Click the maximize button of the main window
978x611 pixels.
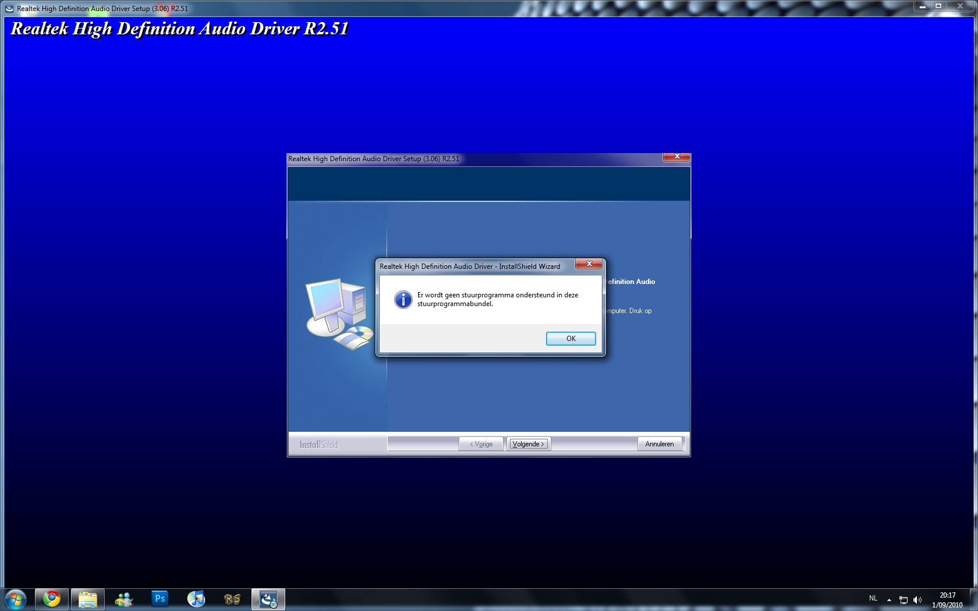pyautogui.click(x=938, y=6)
